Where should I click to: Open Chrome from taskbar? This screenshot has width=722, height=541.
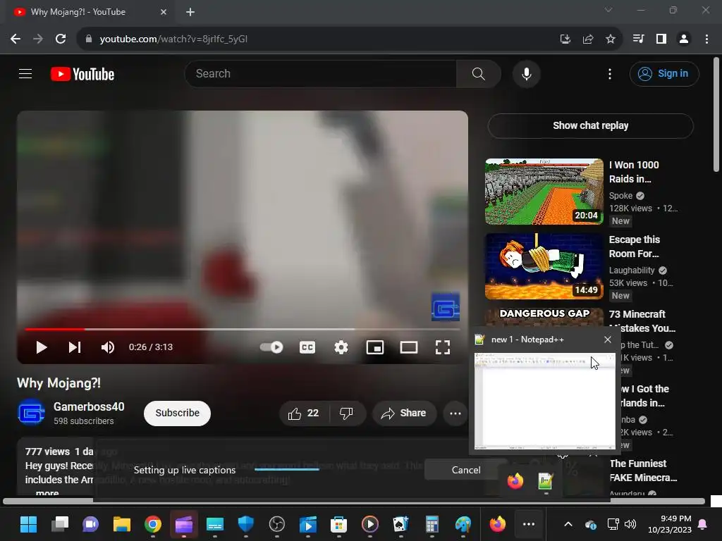153,524
